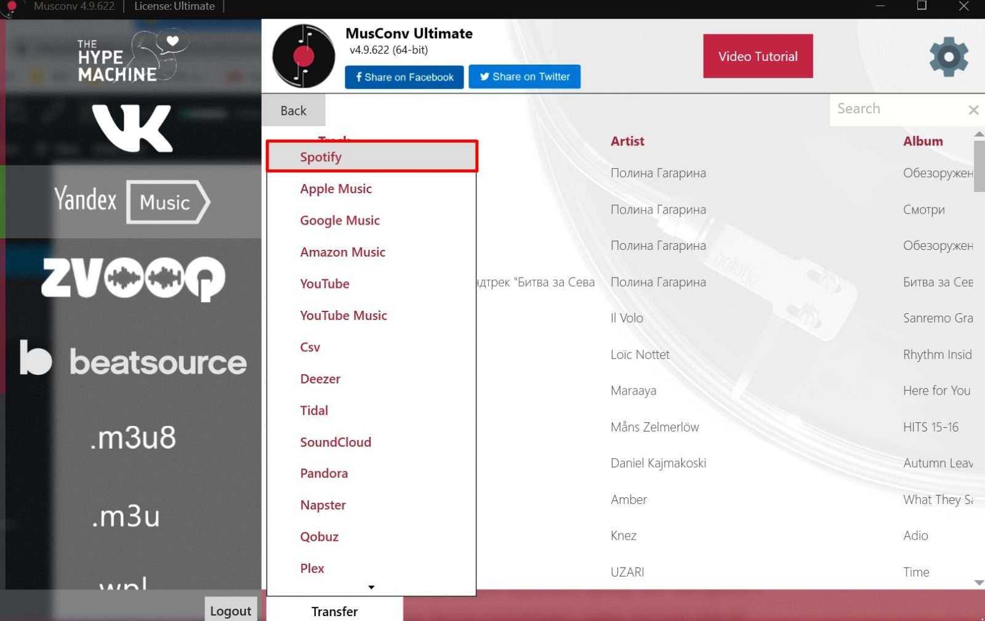Select the VK logo in sidebar
The width and height of the screenshot is (985, 621).
132,128
